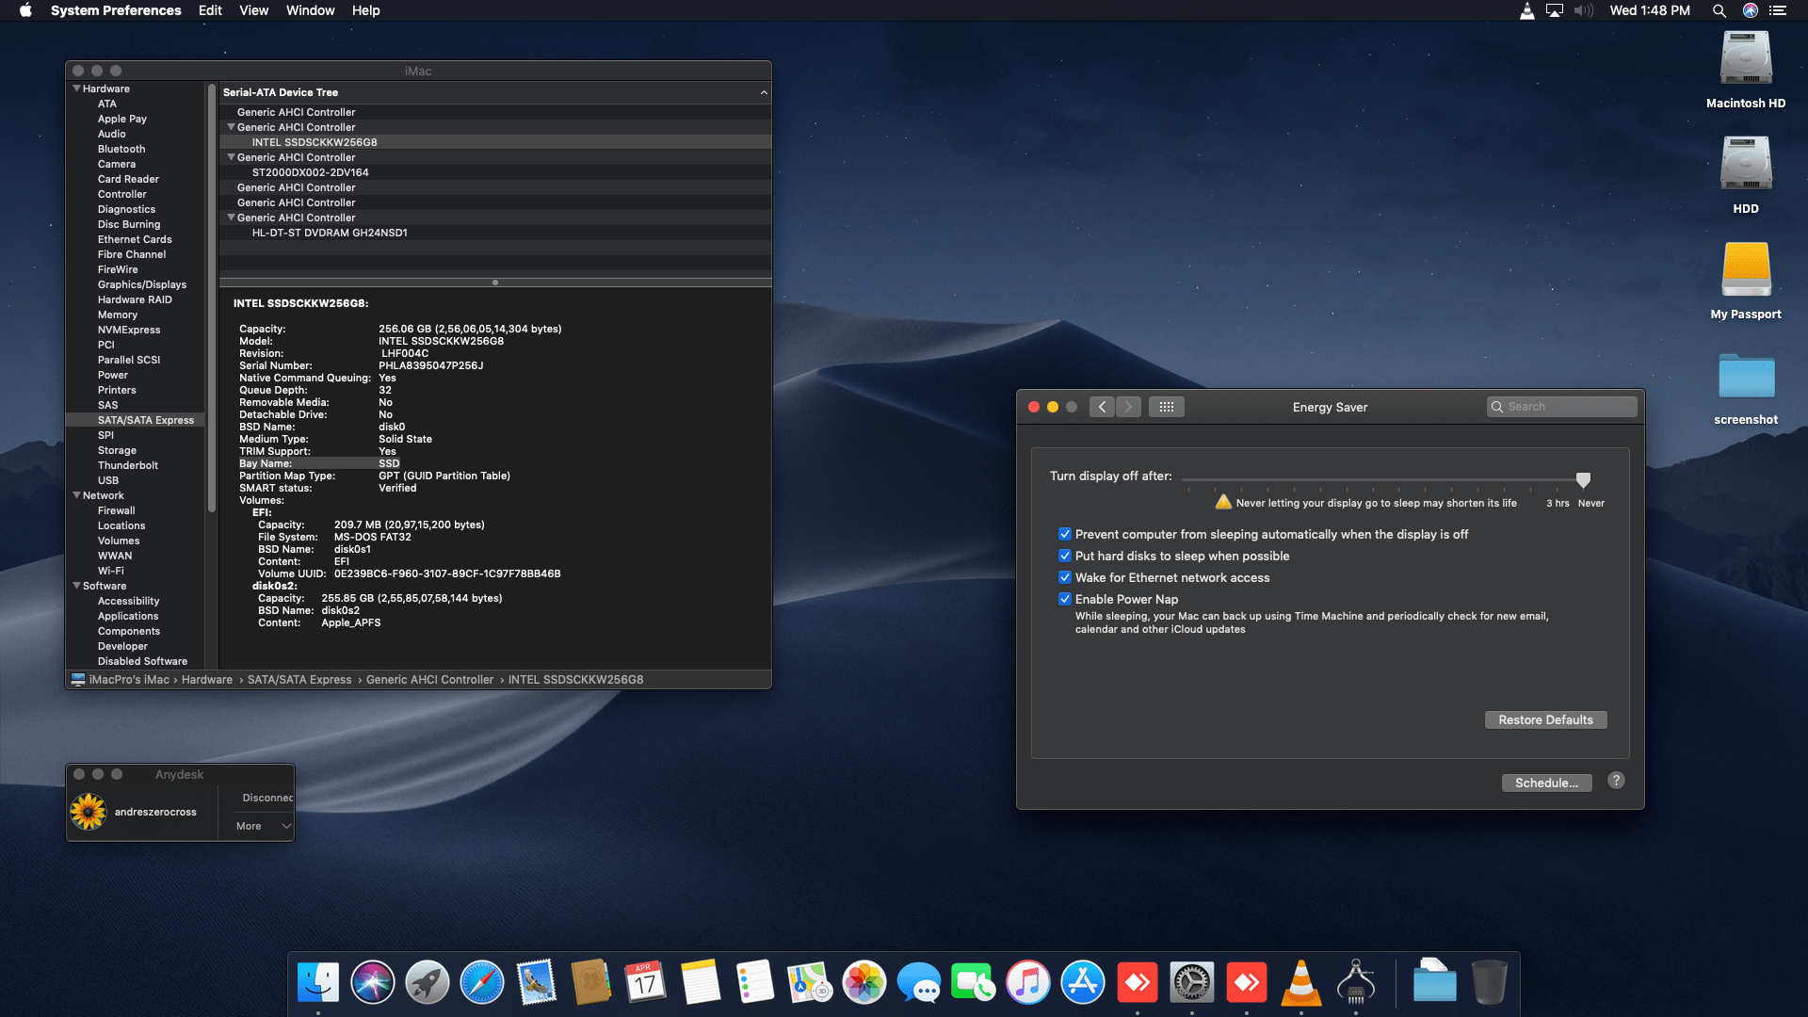Click the Turn display off after slider
Image resolution: width=1808 pixels, height=1017 pixels.
tap(1583, 479)
